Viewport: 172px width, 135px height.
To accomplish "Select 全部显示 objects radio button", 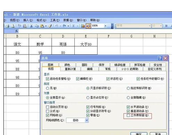I will (47, 98).
